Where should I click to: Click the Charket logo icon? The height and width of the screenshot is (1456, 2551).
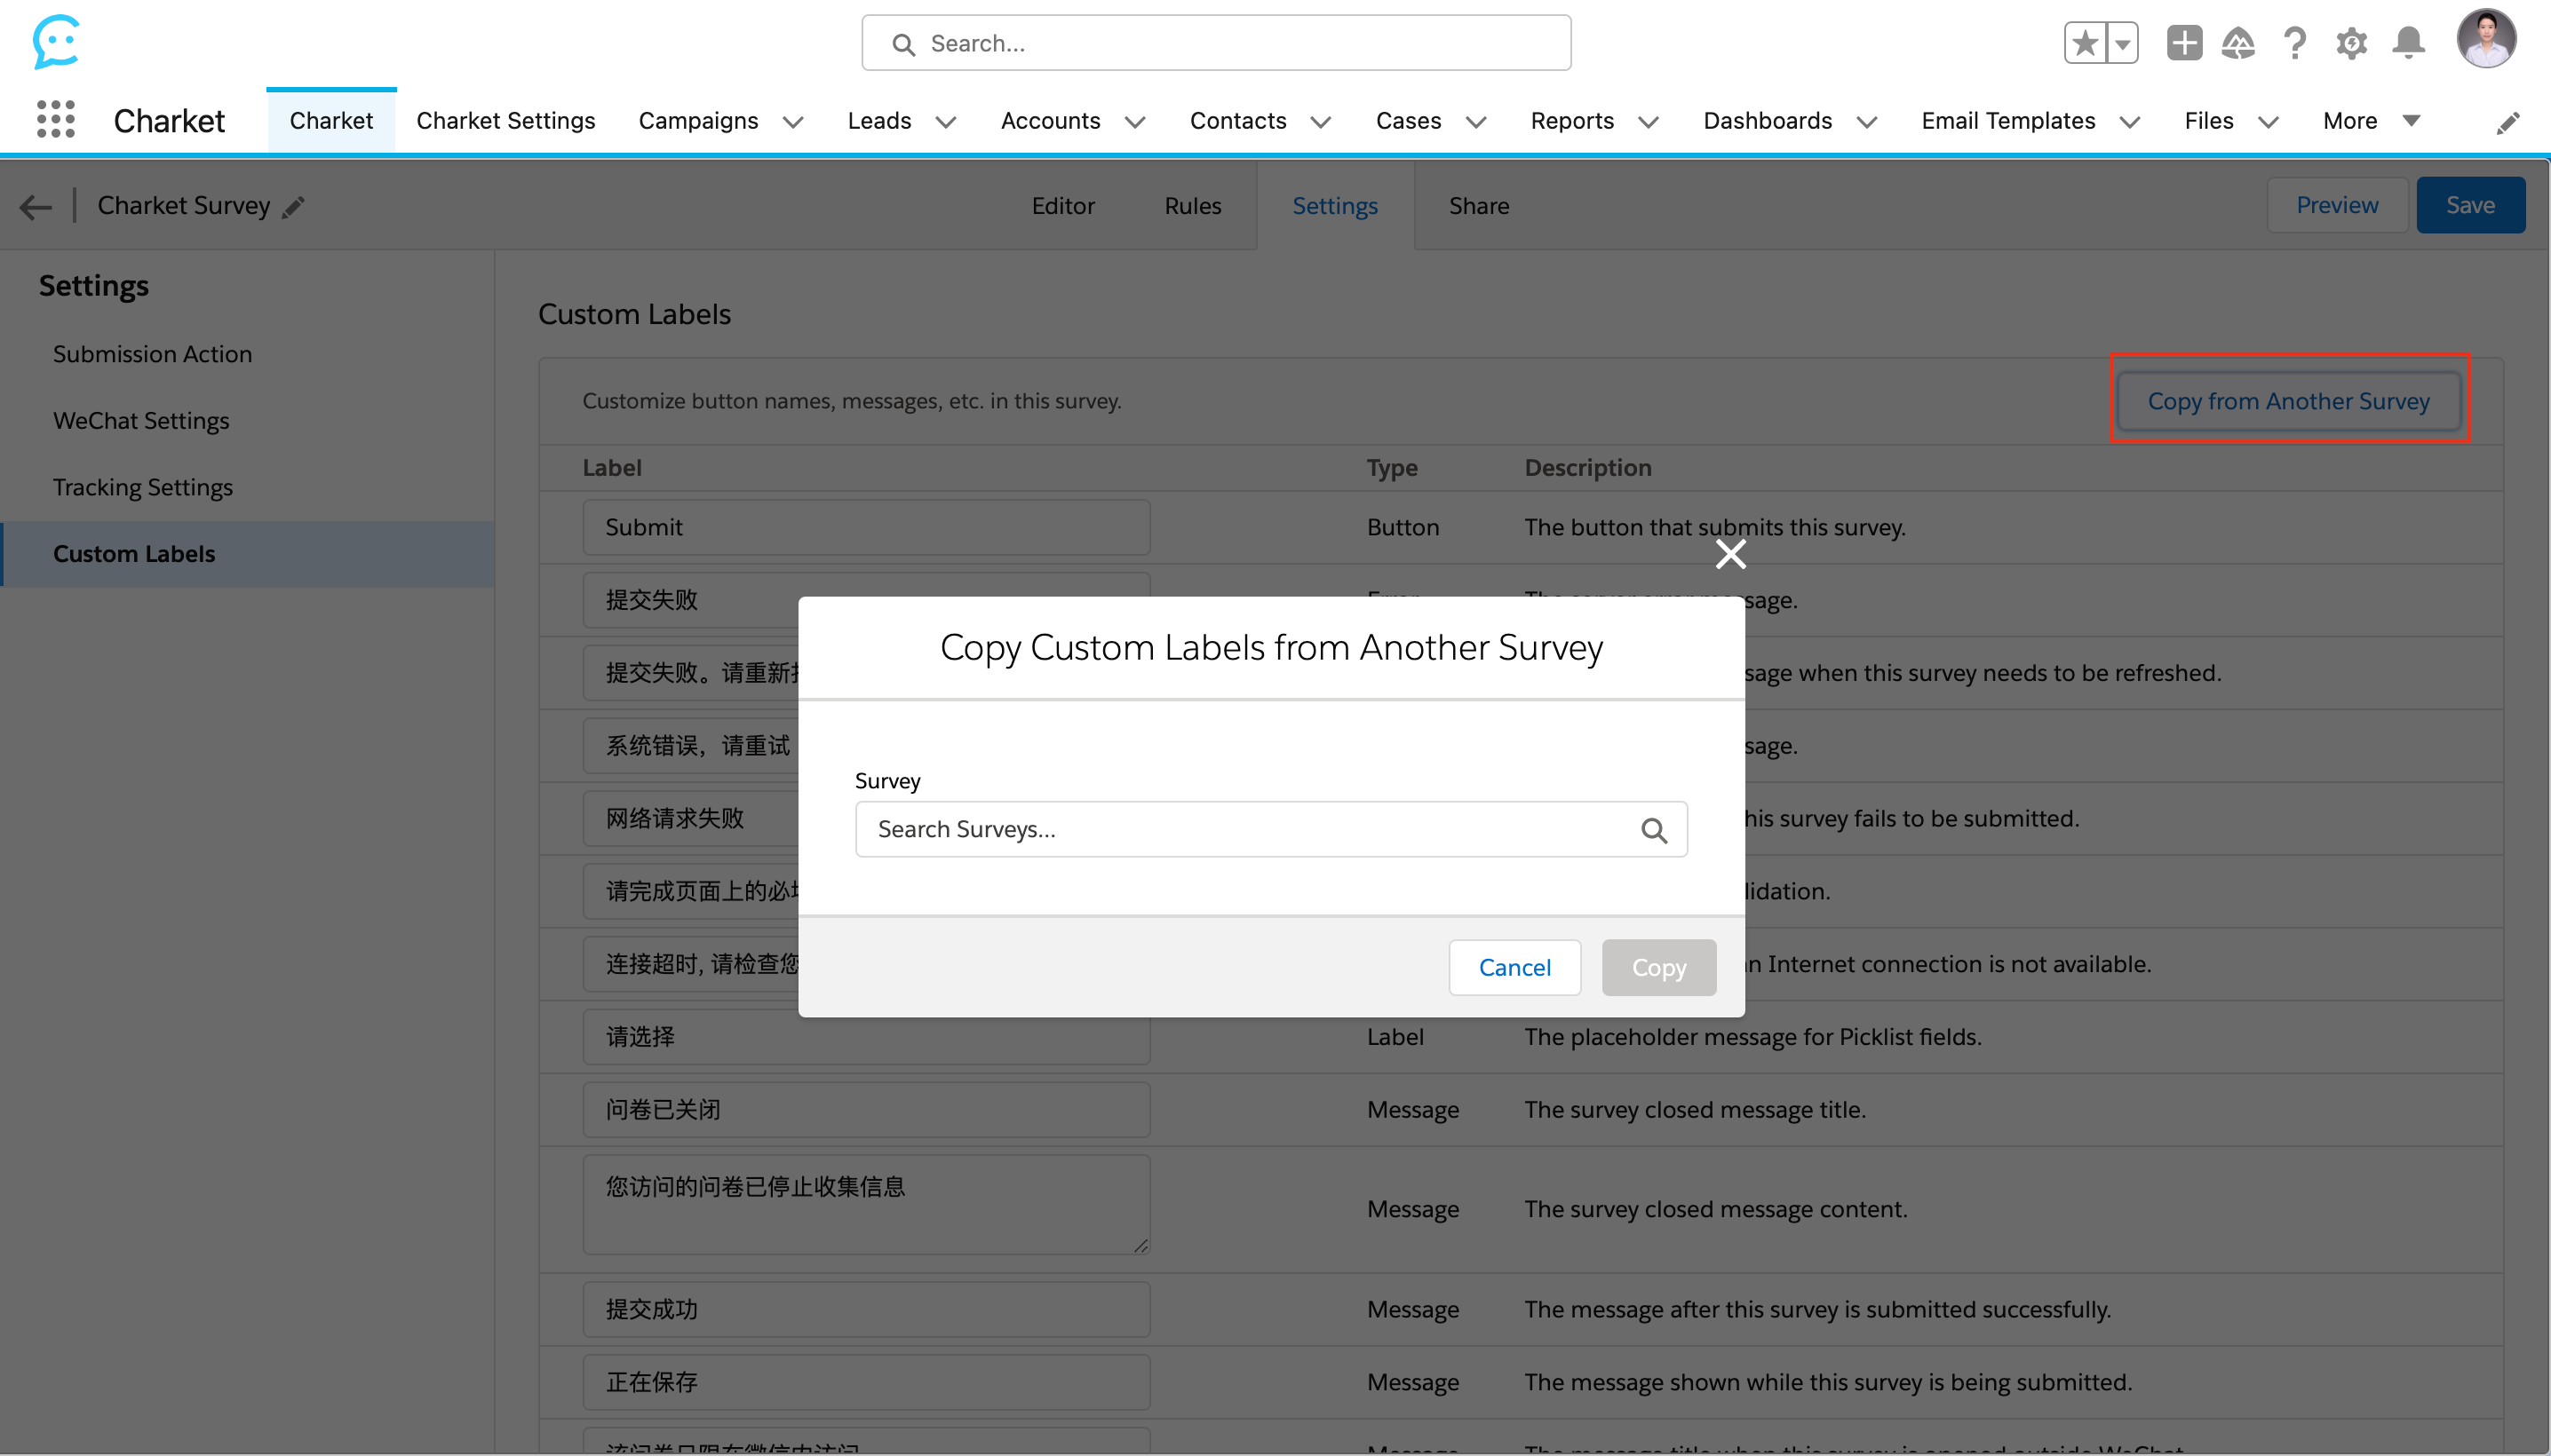point(55,42)
